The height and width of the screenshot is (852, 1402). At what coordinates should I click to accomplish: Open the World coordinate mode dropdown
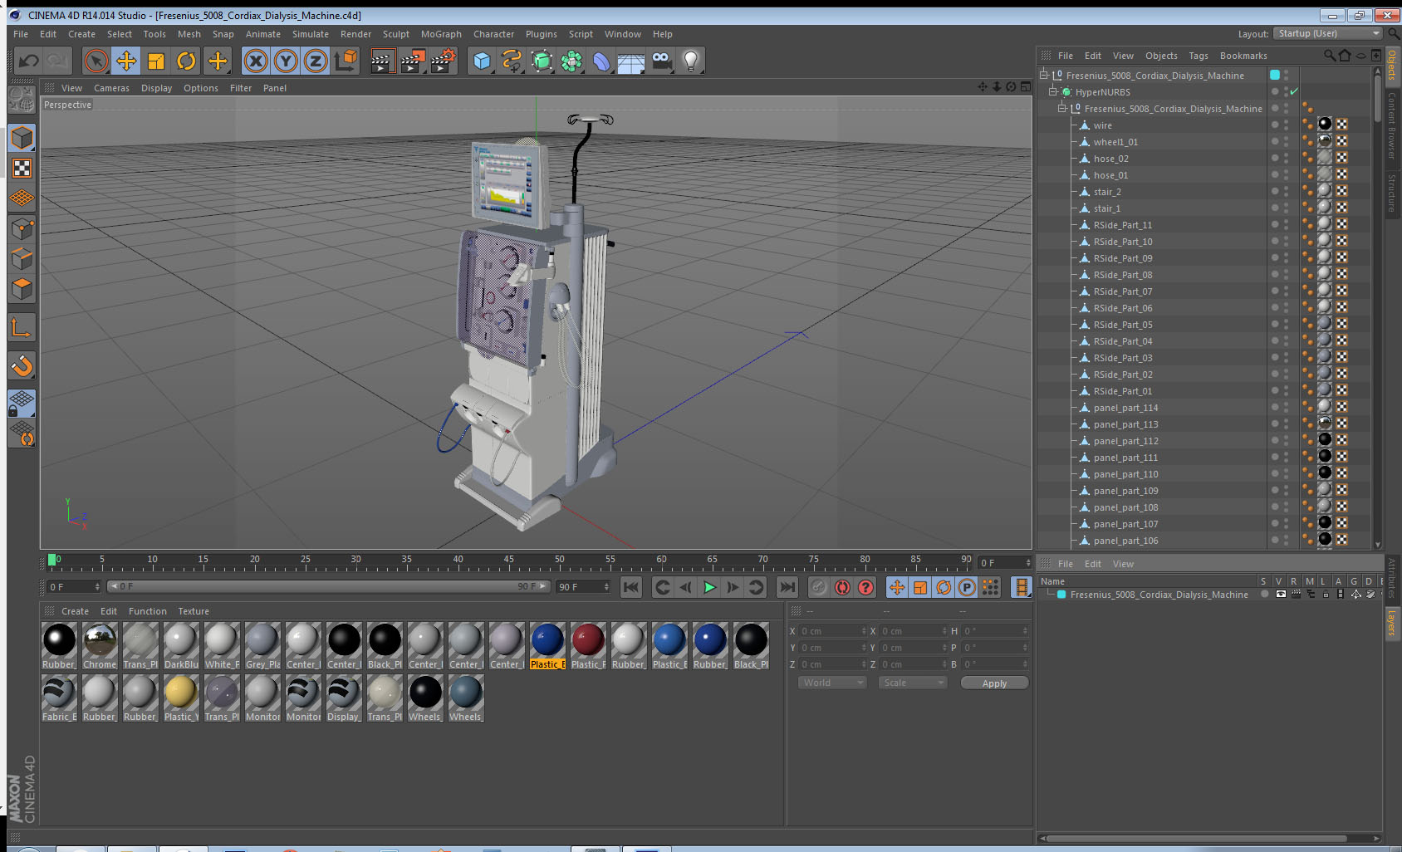pos(832,683)
